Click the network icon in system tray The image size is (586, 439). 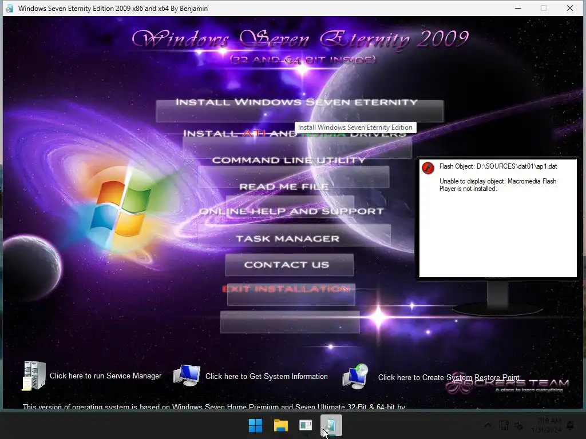(x=504, y=425)
